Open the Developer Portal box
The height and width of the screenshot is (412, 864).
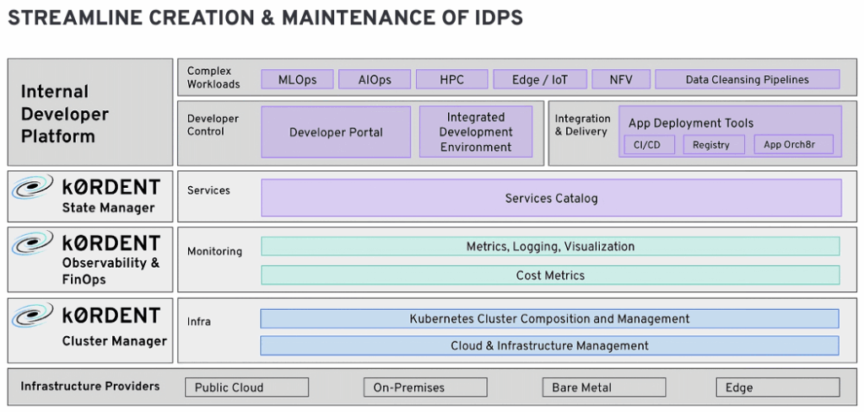pyautogui.click(x=336, y=132)
